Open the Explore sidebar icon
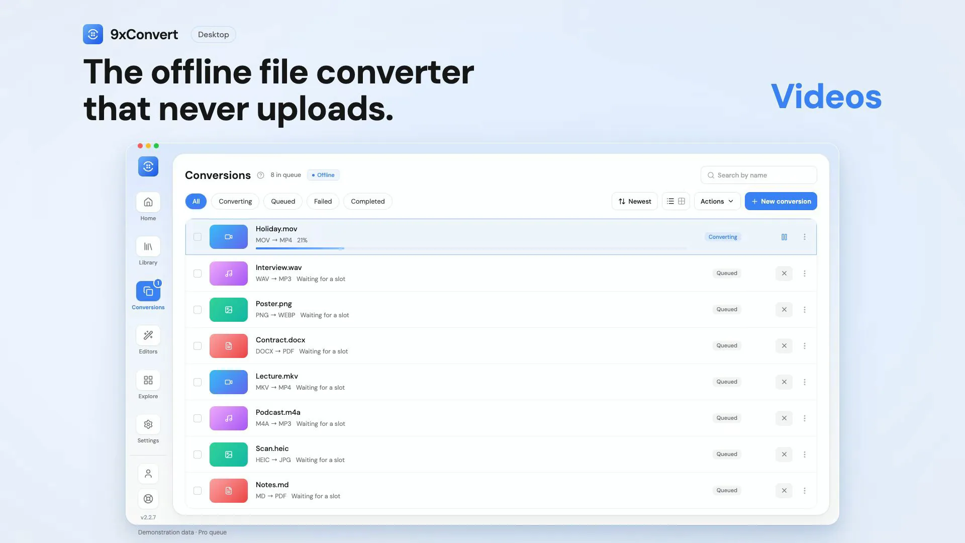The width and height of the screenshot is (965, 543). coord(148,380)
